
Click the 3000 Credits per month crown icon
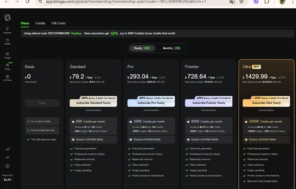(130, 122)
